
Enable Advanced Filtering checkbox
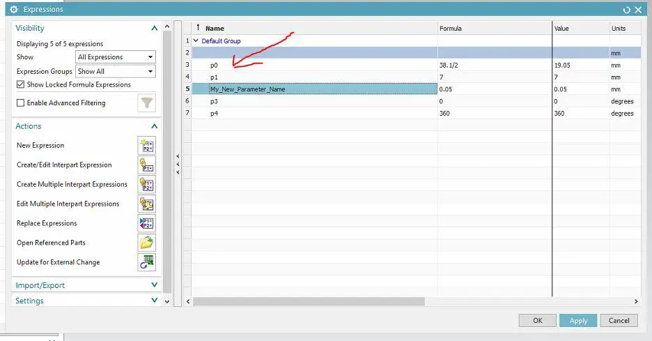[20, 103]
